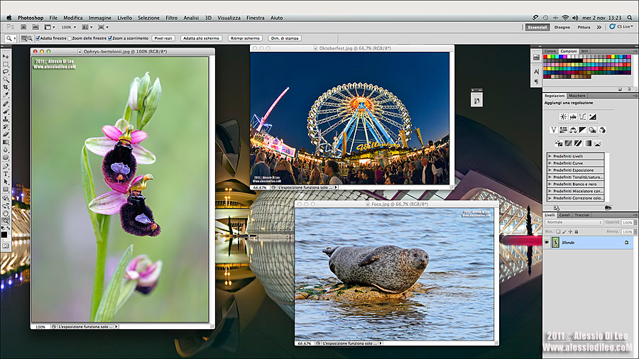Viewport: 639px width, 359px height.
Task: Select the Type (T) tool
Action: point(6,173)
